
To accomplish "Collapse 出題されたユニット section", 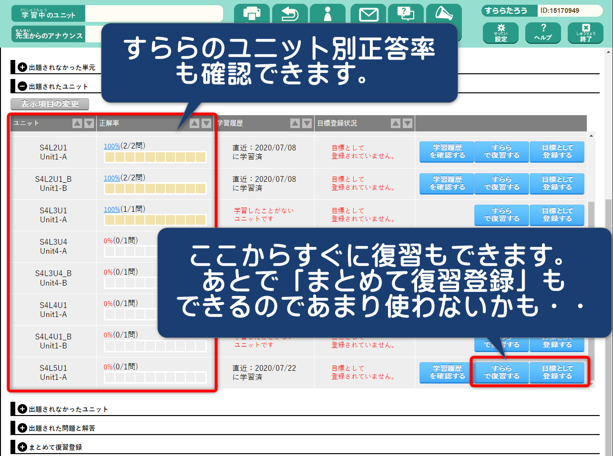I will click(x=22, y=86).
